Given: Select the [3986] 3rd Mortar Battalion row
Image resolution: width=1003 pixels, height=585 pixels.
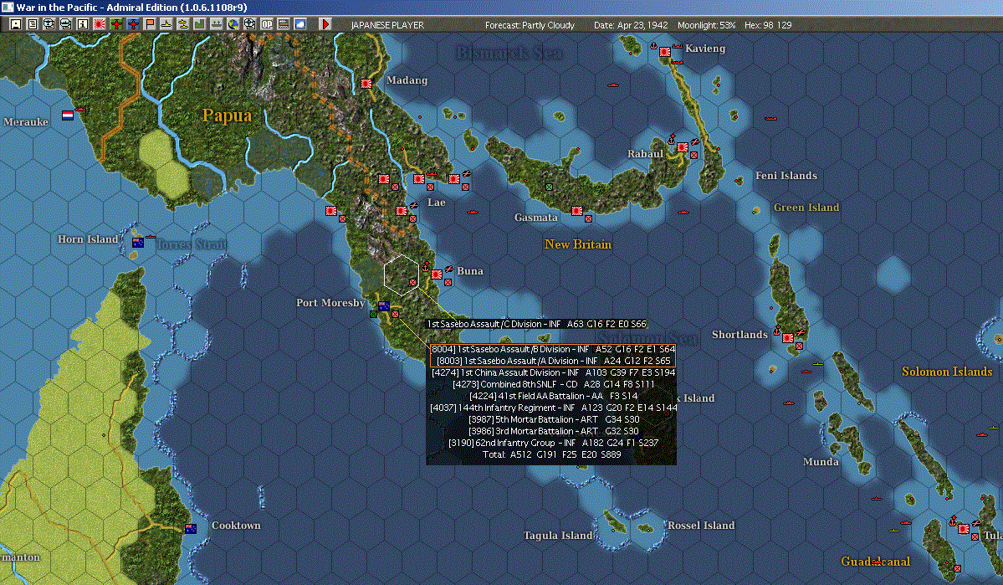Looking at the screenshot, I should pos(553,431).
